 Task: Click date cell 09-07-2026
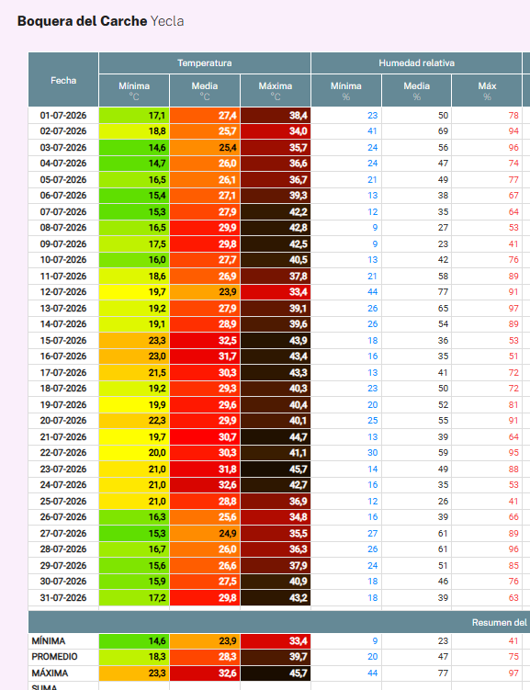63,243
